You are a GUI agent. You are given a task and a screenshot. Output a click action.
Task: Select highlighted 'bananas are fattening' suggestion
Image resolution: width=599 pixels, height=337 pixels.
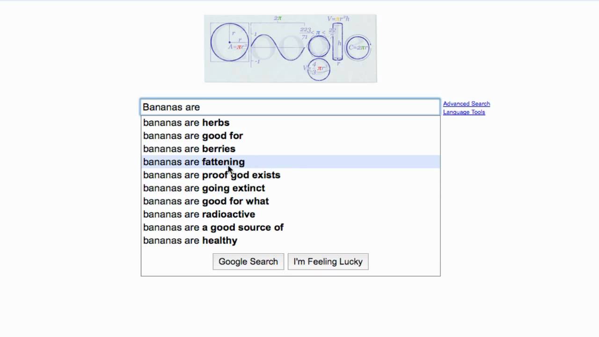pos(194,162)
